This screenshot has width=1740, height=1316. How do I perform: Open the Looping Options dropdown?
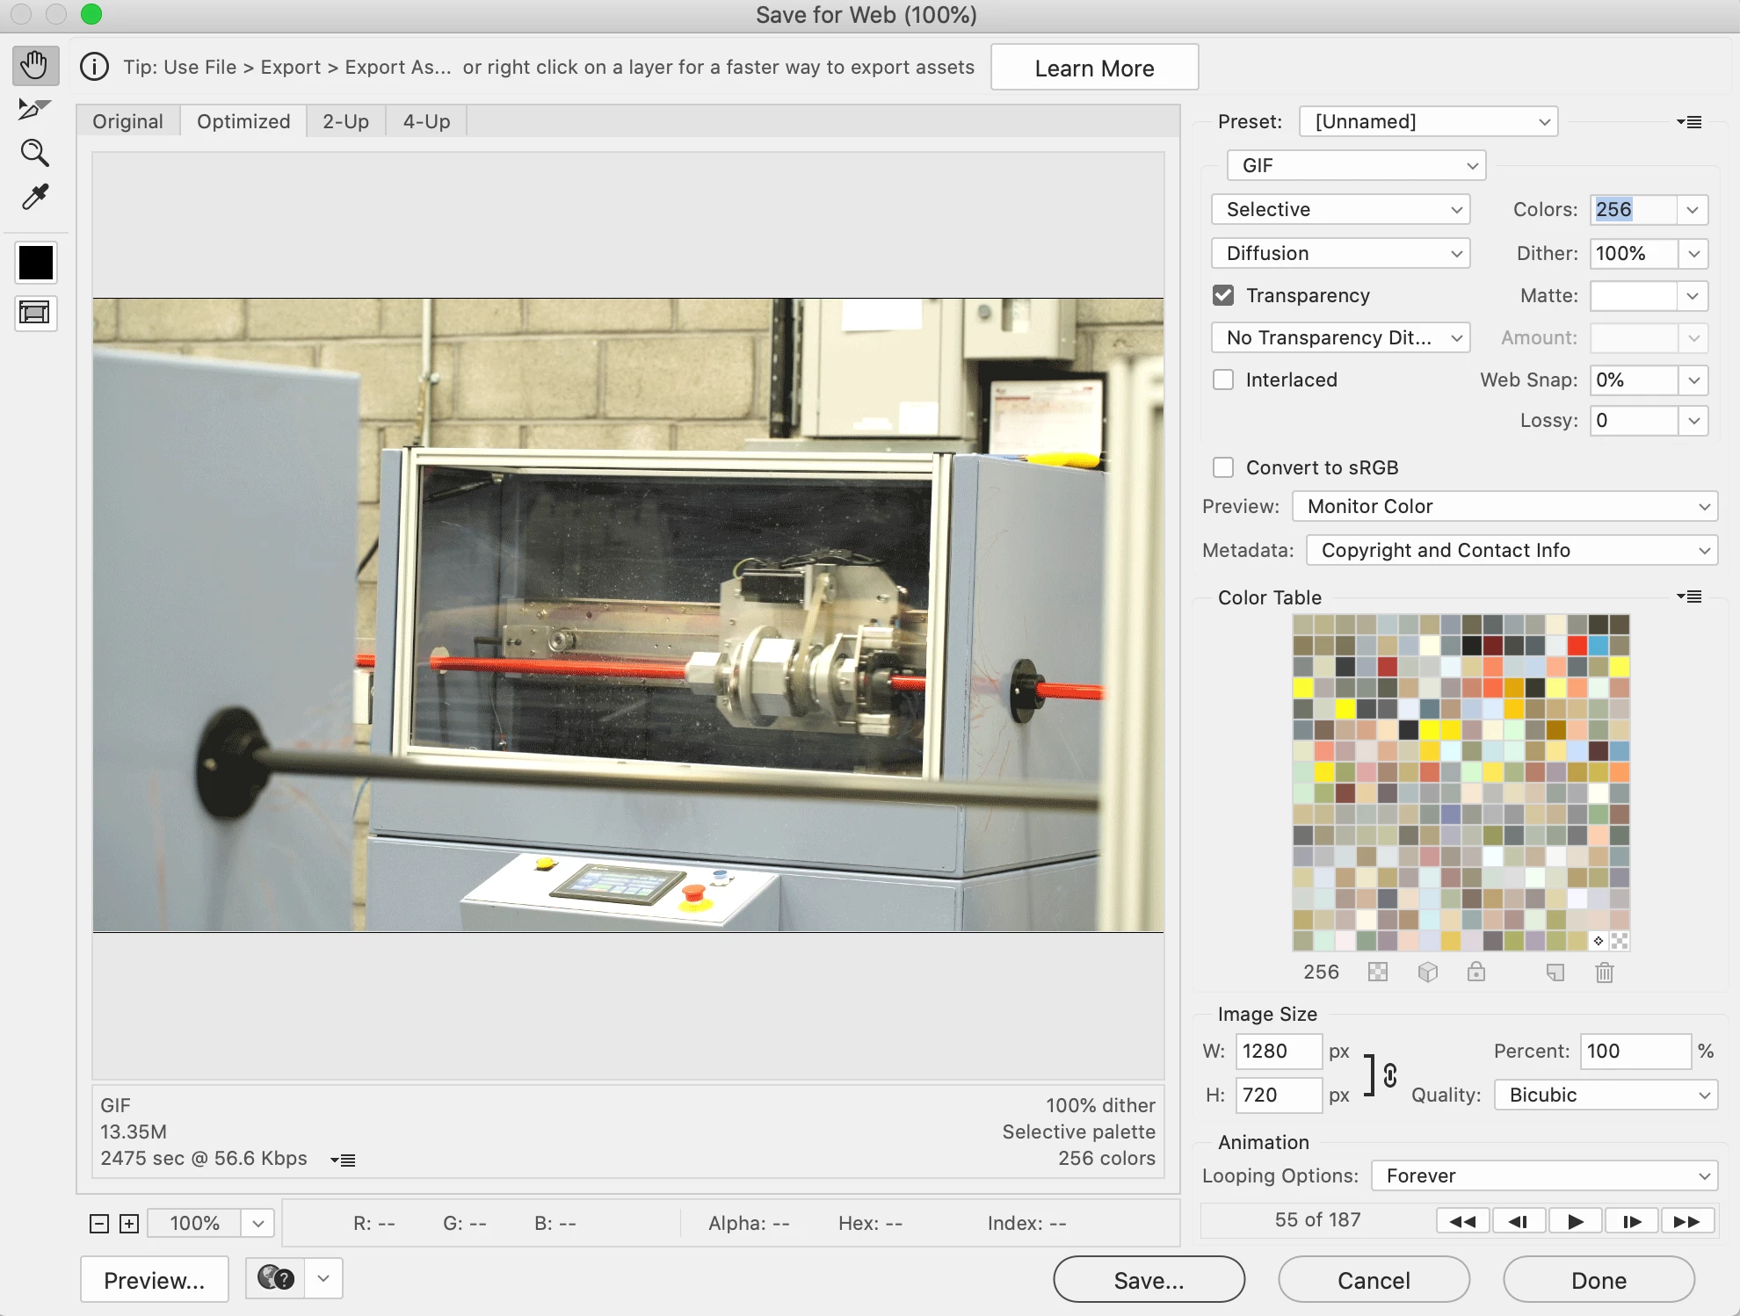tap(1544, 1175)
